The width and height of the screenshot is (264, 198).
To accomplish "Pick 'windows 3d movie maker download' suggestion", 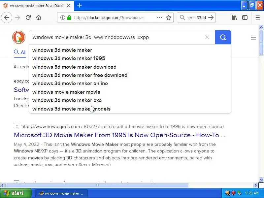I will 130,67.
